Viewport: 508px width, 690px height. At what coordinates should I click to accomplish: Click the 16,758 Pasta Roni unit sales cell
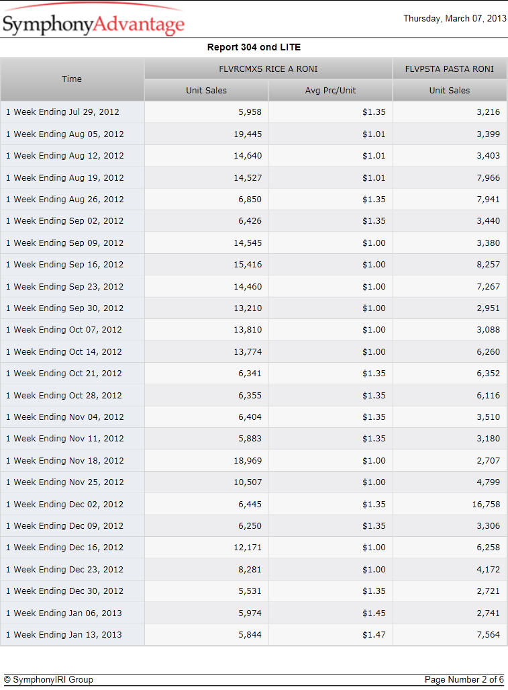449,505
